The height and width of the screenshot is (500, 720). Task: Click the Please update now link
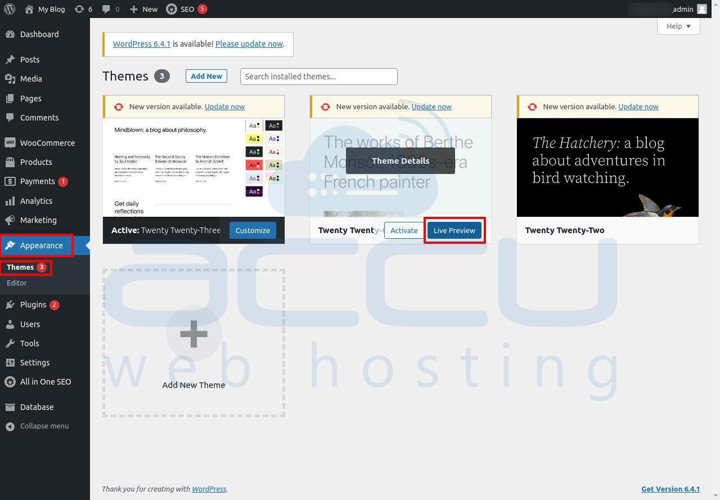pyautogui.click(x=249, y=44)
